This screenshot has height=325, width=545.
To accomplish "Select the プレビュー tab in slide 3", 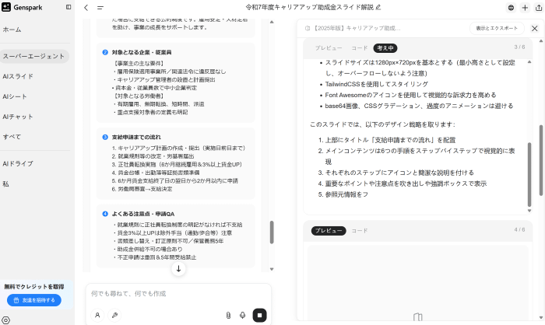I will [x=329, y=47].
